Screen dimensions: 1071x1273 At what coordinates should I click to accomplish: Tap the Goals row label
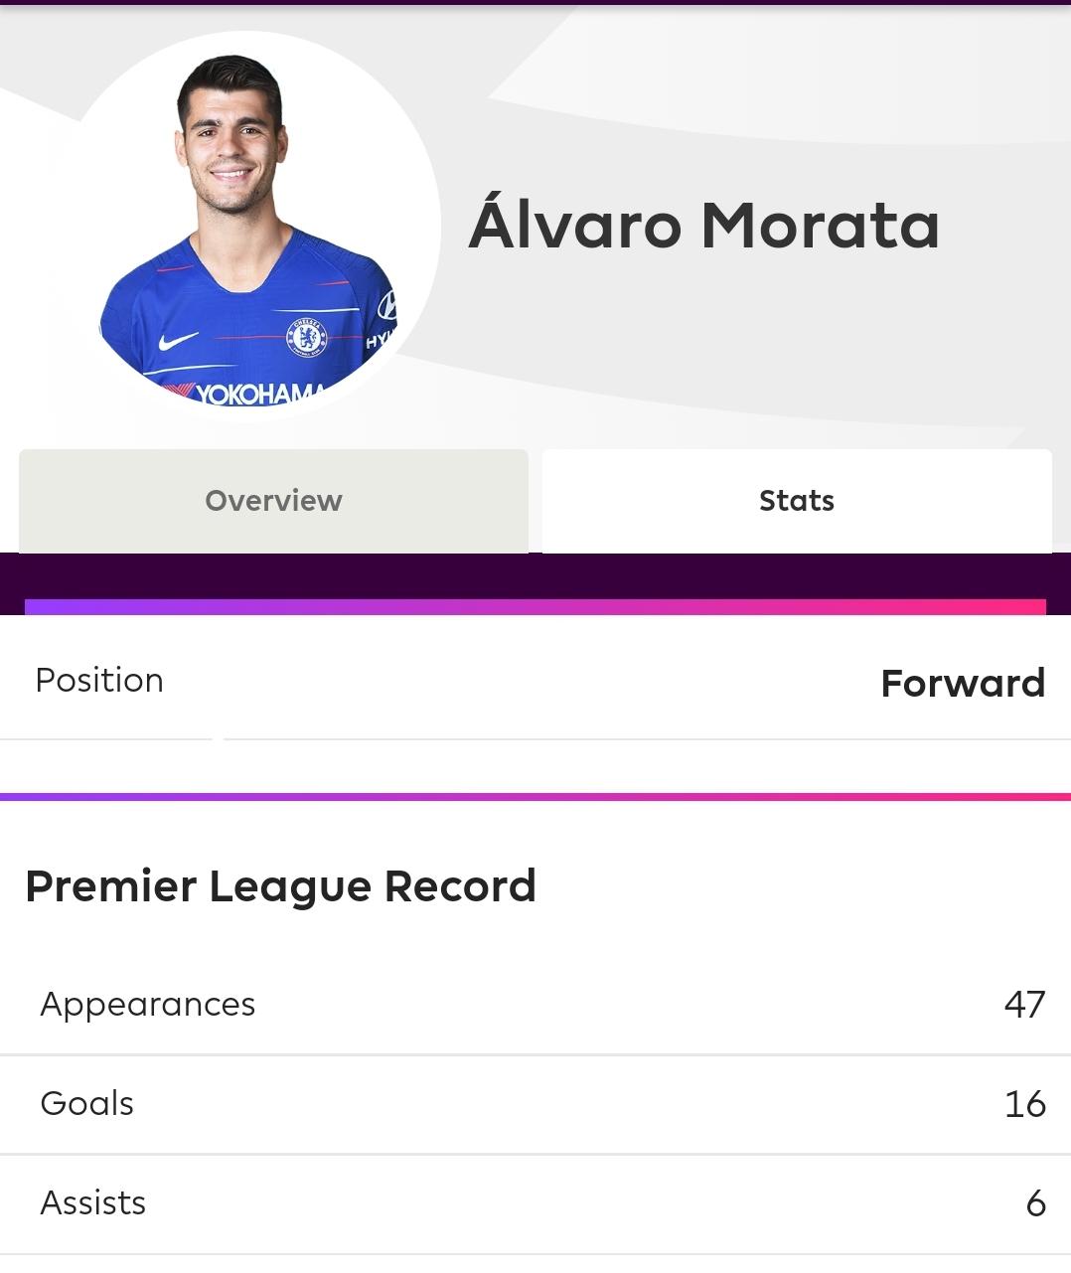pyautogui.click(x=86, y=1103)
